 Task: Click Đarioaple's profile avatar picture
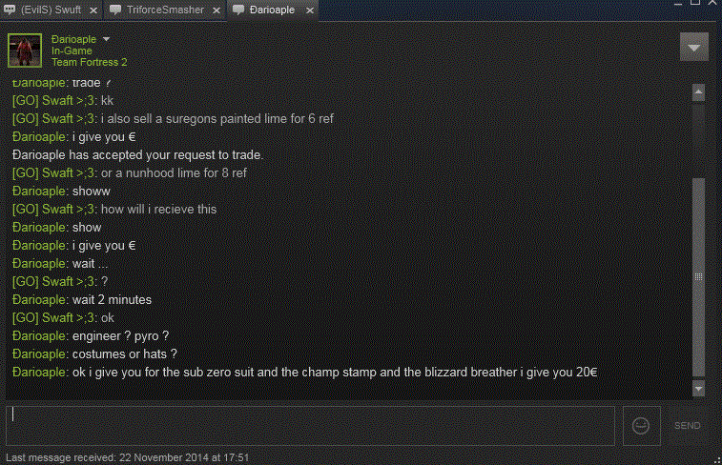point(24,50)
